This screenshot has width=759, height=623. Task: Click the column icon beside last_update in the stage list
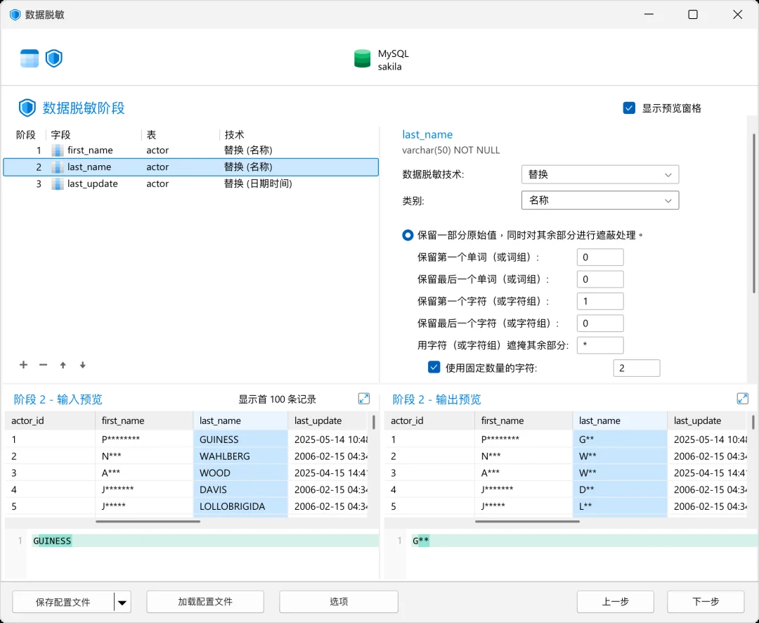57,184
